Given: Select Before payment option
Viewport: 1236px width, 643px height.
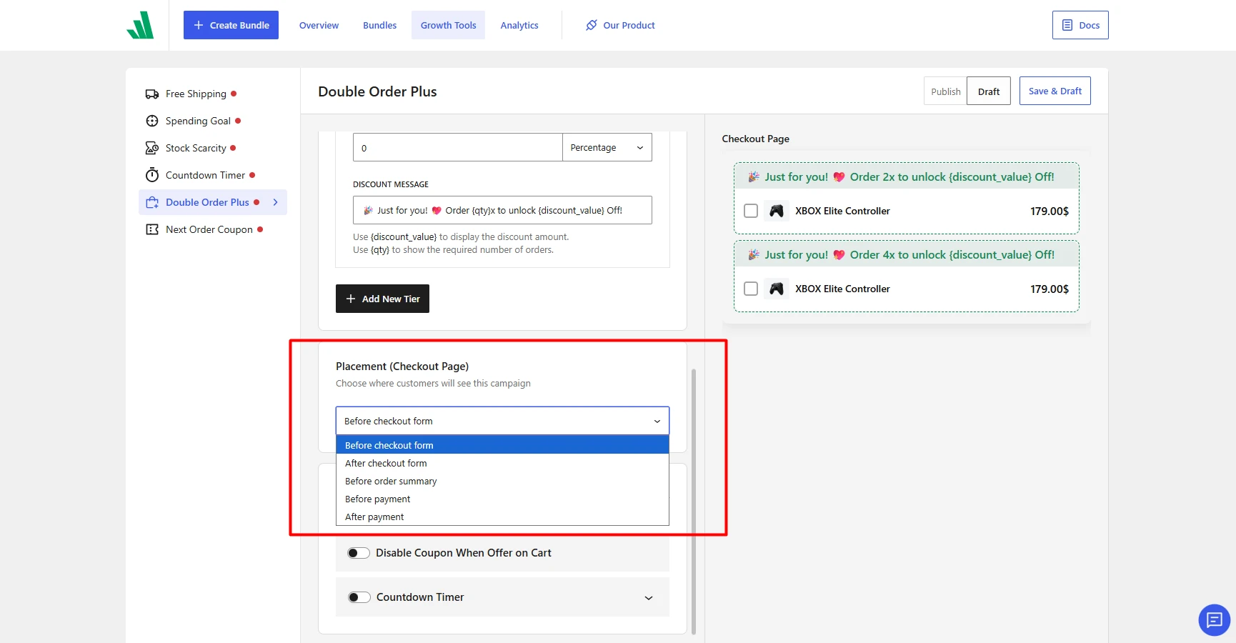Looking at the screenshot, I should point(502,499).
